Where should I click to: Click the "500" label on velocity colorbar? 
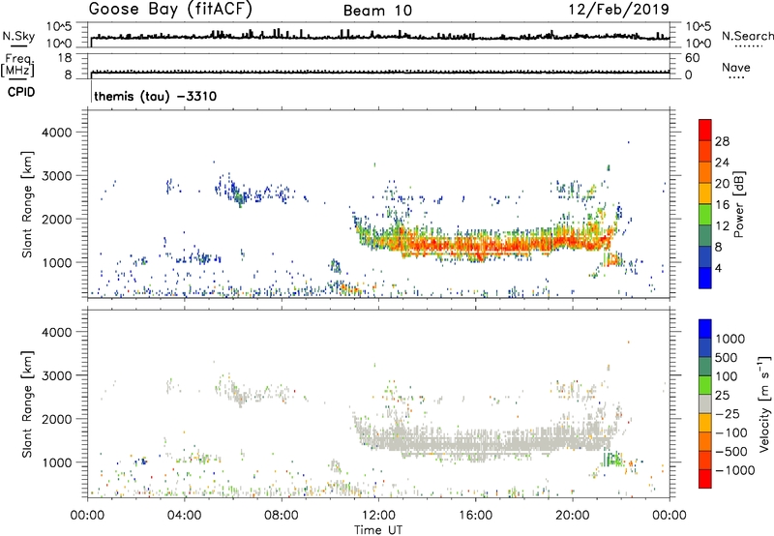[726, 358]
